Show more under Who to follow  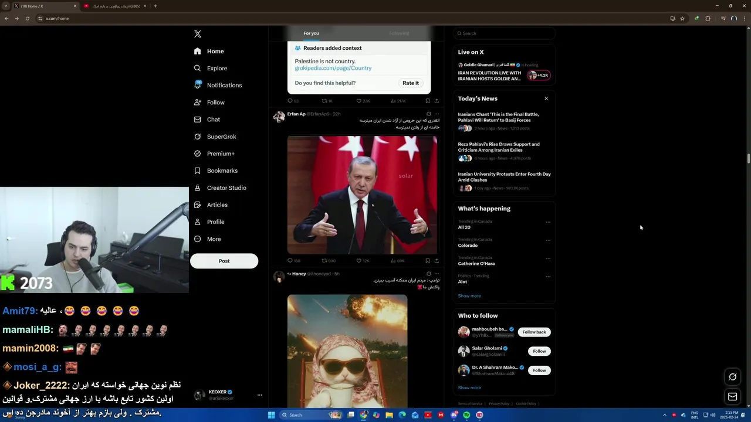[x=469, y=387]
